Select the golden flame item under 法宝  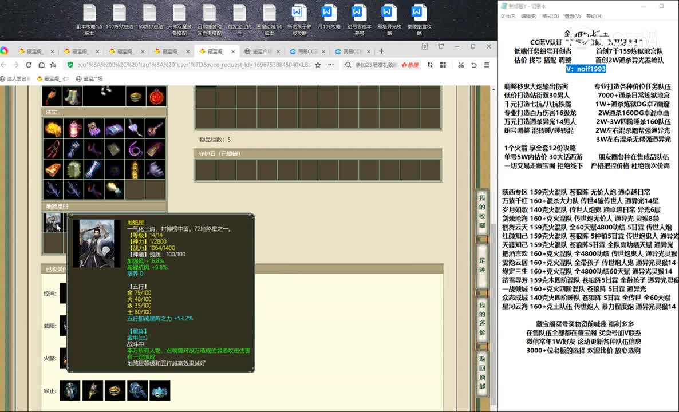(x=53, y=128)
